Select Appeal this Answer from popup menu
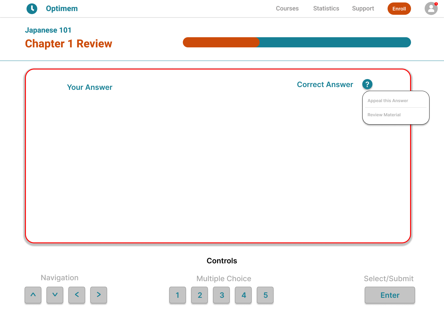Screen dimensions: 444x315 388,101
